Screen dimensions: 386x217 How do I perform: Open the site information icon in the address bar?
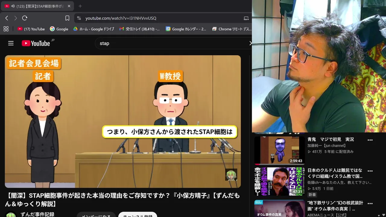tap(79, 18)
